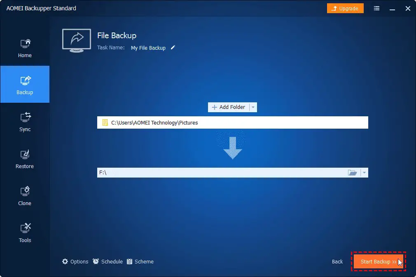Click the File Backup monitor icon

[x=77, y=41]
